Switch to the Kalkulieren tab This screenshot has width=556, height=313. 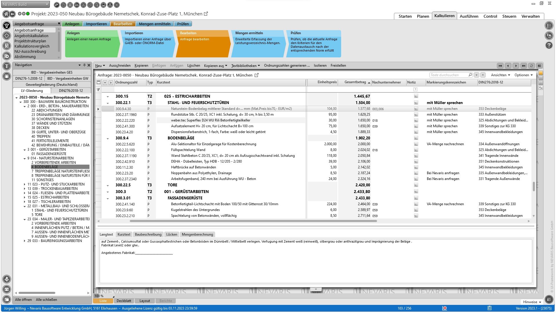444,16
